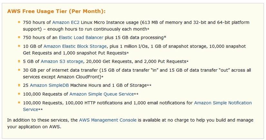This screenshot has width=266, height=140.
Task: Click the orange bullet beside the SimpleDB item
Action: [x=19, y=85]
